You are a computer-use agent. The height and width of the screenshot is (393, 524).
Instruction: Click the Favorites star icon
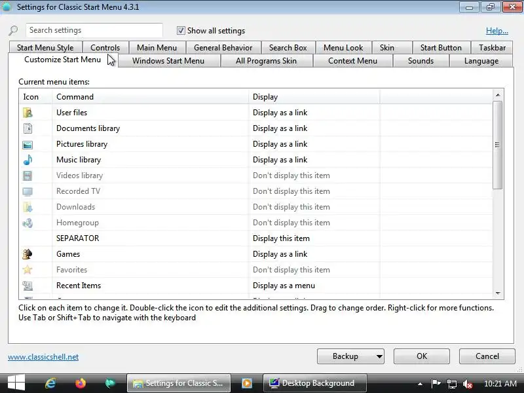28,270
